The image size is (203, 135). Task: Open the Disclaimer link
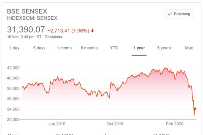pos(53,37)
